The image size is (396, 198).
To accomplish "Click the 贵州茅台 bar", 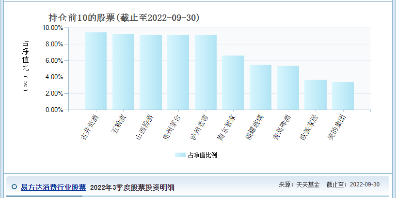I will (x=178, y=72).
